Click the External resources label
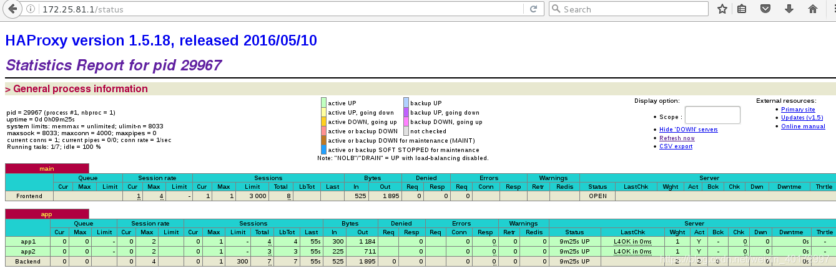The image size is (836, 271). [x=786, y=101]
